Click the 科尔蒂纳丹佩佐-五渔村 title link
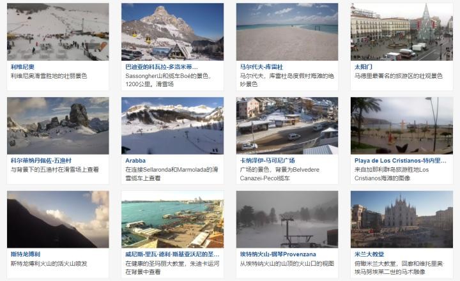Screen dimensions: 460x281 click(41, 160)
